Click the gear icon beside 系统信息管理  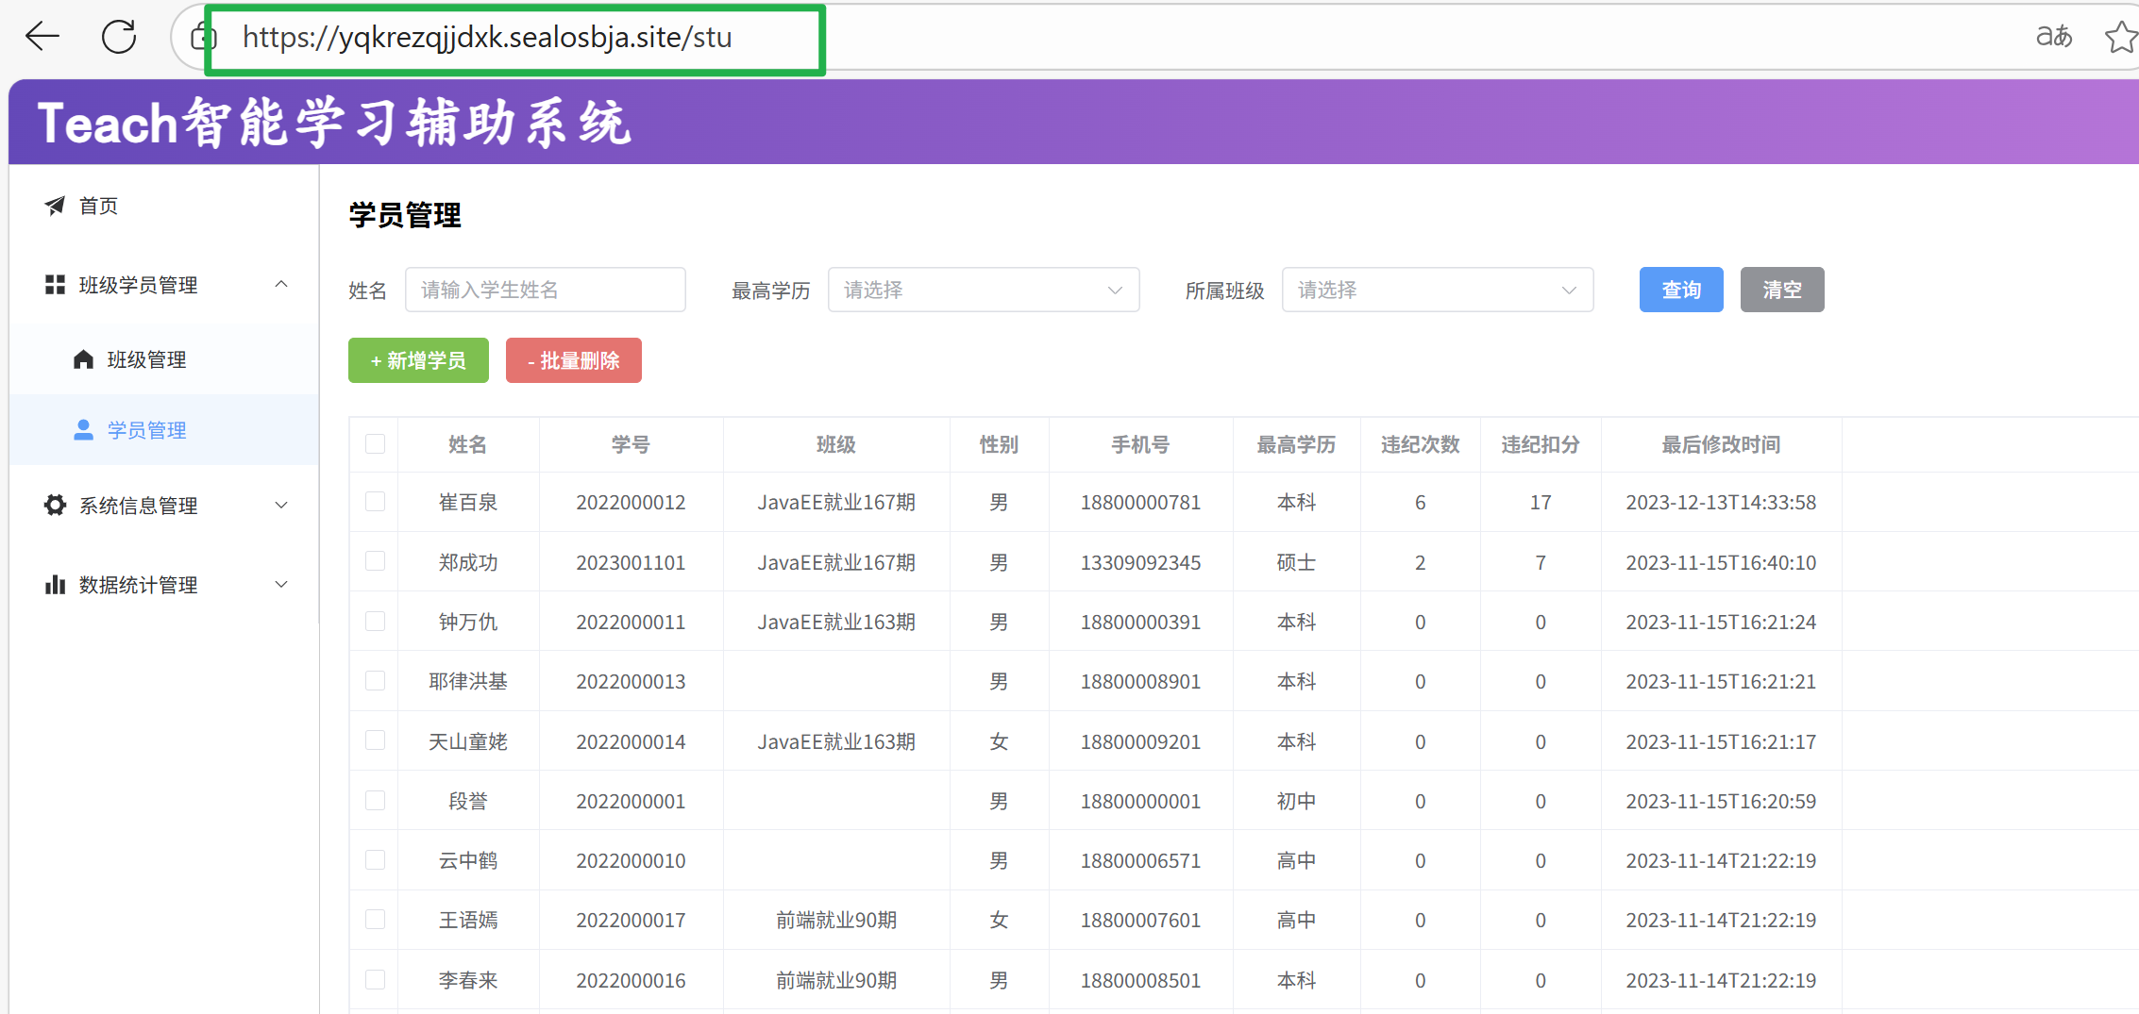pyautogui.click(x=55, y=506)
